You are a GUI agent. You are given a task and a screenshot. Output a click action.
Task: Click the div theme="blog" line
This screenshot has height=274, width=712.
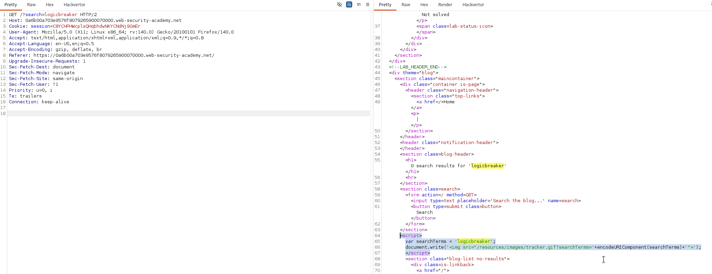414,73
